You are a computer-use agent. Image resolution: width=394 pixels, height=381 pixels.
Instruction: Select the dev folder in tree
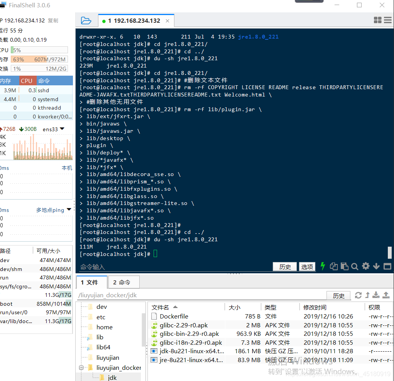pos(101,306)
